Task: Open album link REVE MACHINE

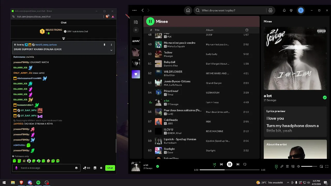Action: pos(214,131)
